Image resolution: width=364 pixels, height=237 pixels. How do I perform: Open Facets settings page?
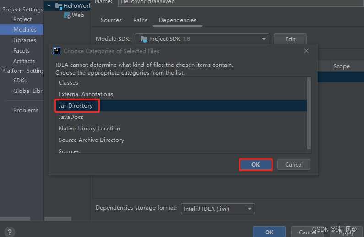(x=22, y=50)
